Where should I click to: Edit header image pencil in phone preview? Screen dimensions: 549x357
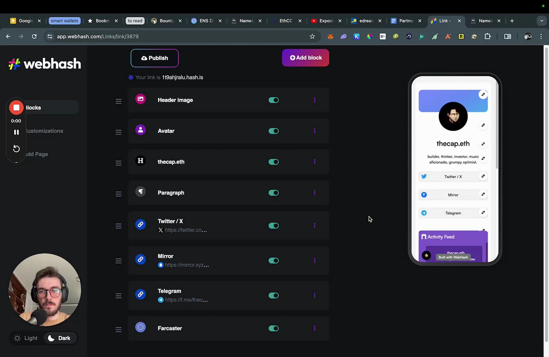(483, 95)
